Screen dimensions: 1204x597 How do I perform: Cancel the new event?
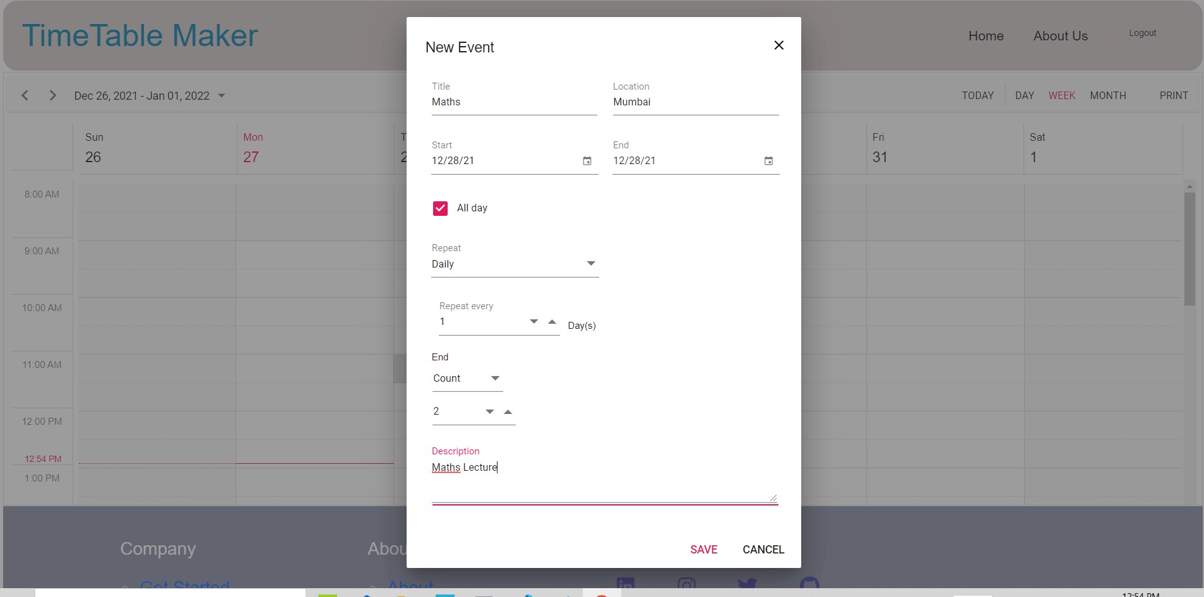(763, 550)
